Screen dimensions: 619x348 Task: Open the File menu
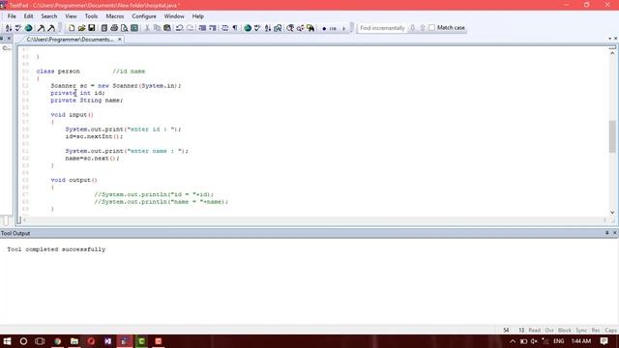pos(12,16)
